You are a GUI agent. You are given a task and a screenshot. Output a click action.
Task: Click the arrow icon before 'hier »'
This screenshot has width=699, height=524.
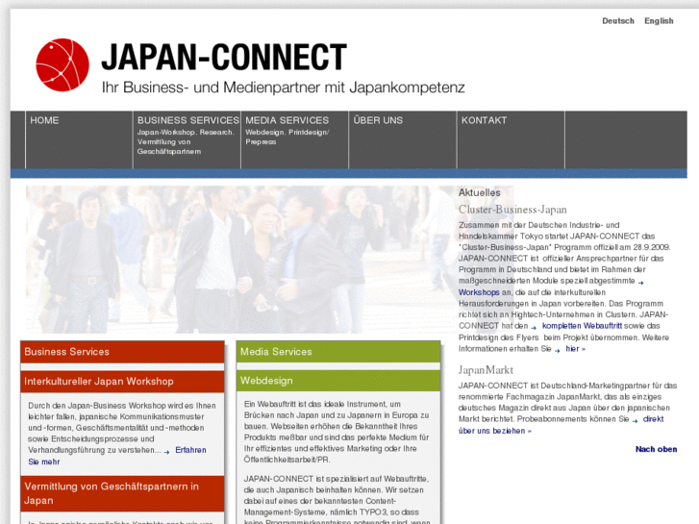tap(558, 350)
